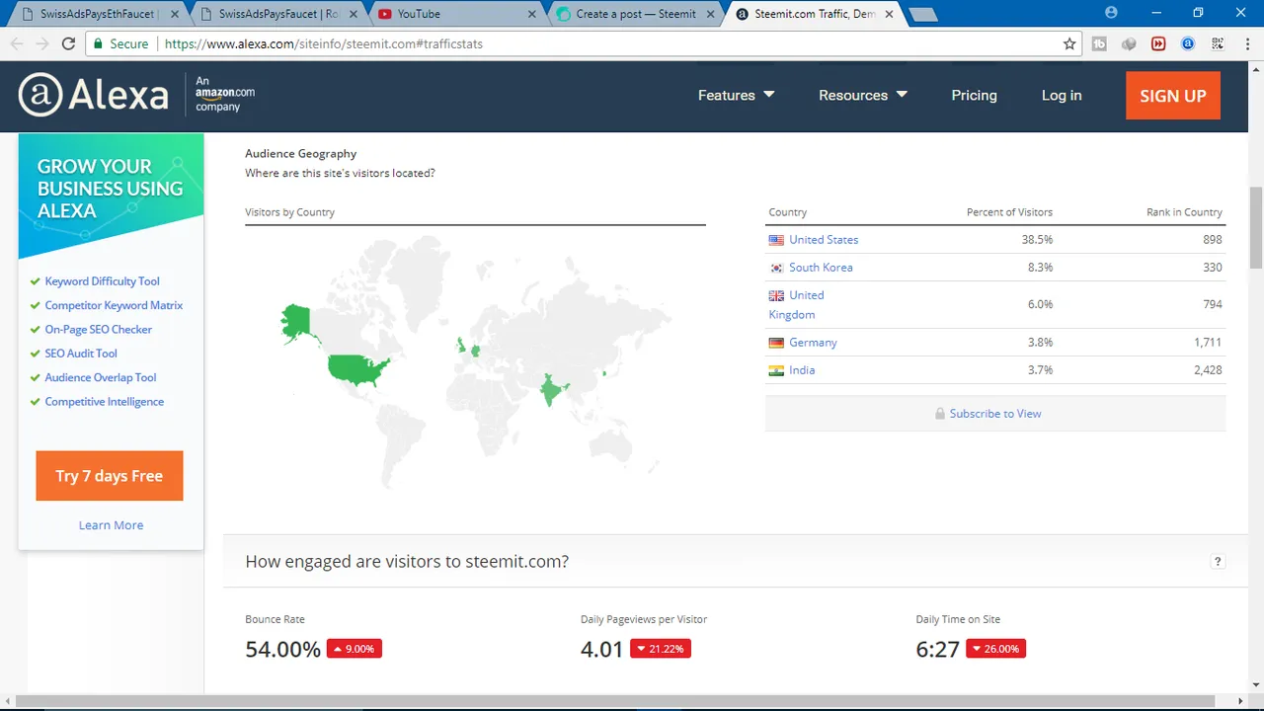Click the Learn More link

(111, 525)
